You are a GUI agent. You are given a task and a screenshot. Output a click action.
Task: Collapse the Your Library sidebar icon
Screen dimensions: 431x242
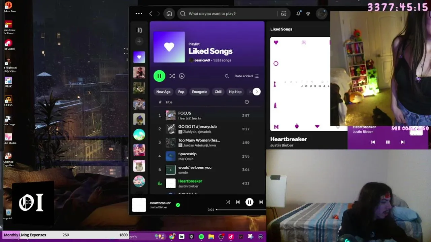pos(139,30)
